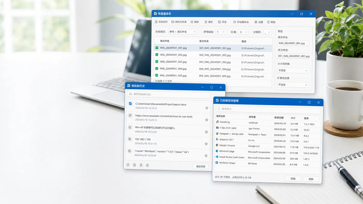Open the 分隔符 dropdown
The width and height of the screenshot is (363, 204).
(x=267, y=32)
